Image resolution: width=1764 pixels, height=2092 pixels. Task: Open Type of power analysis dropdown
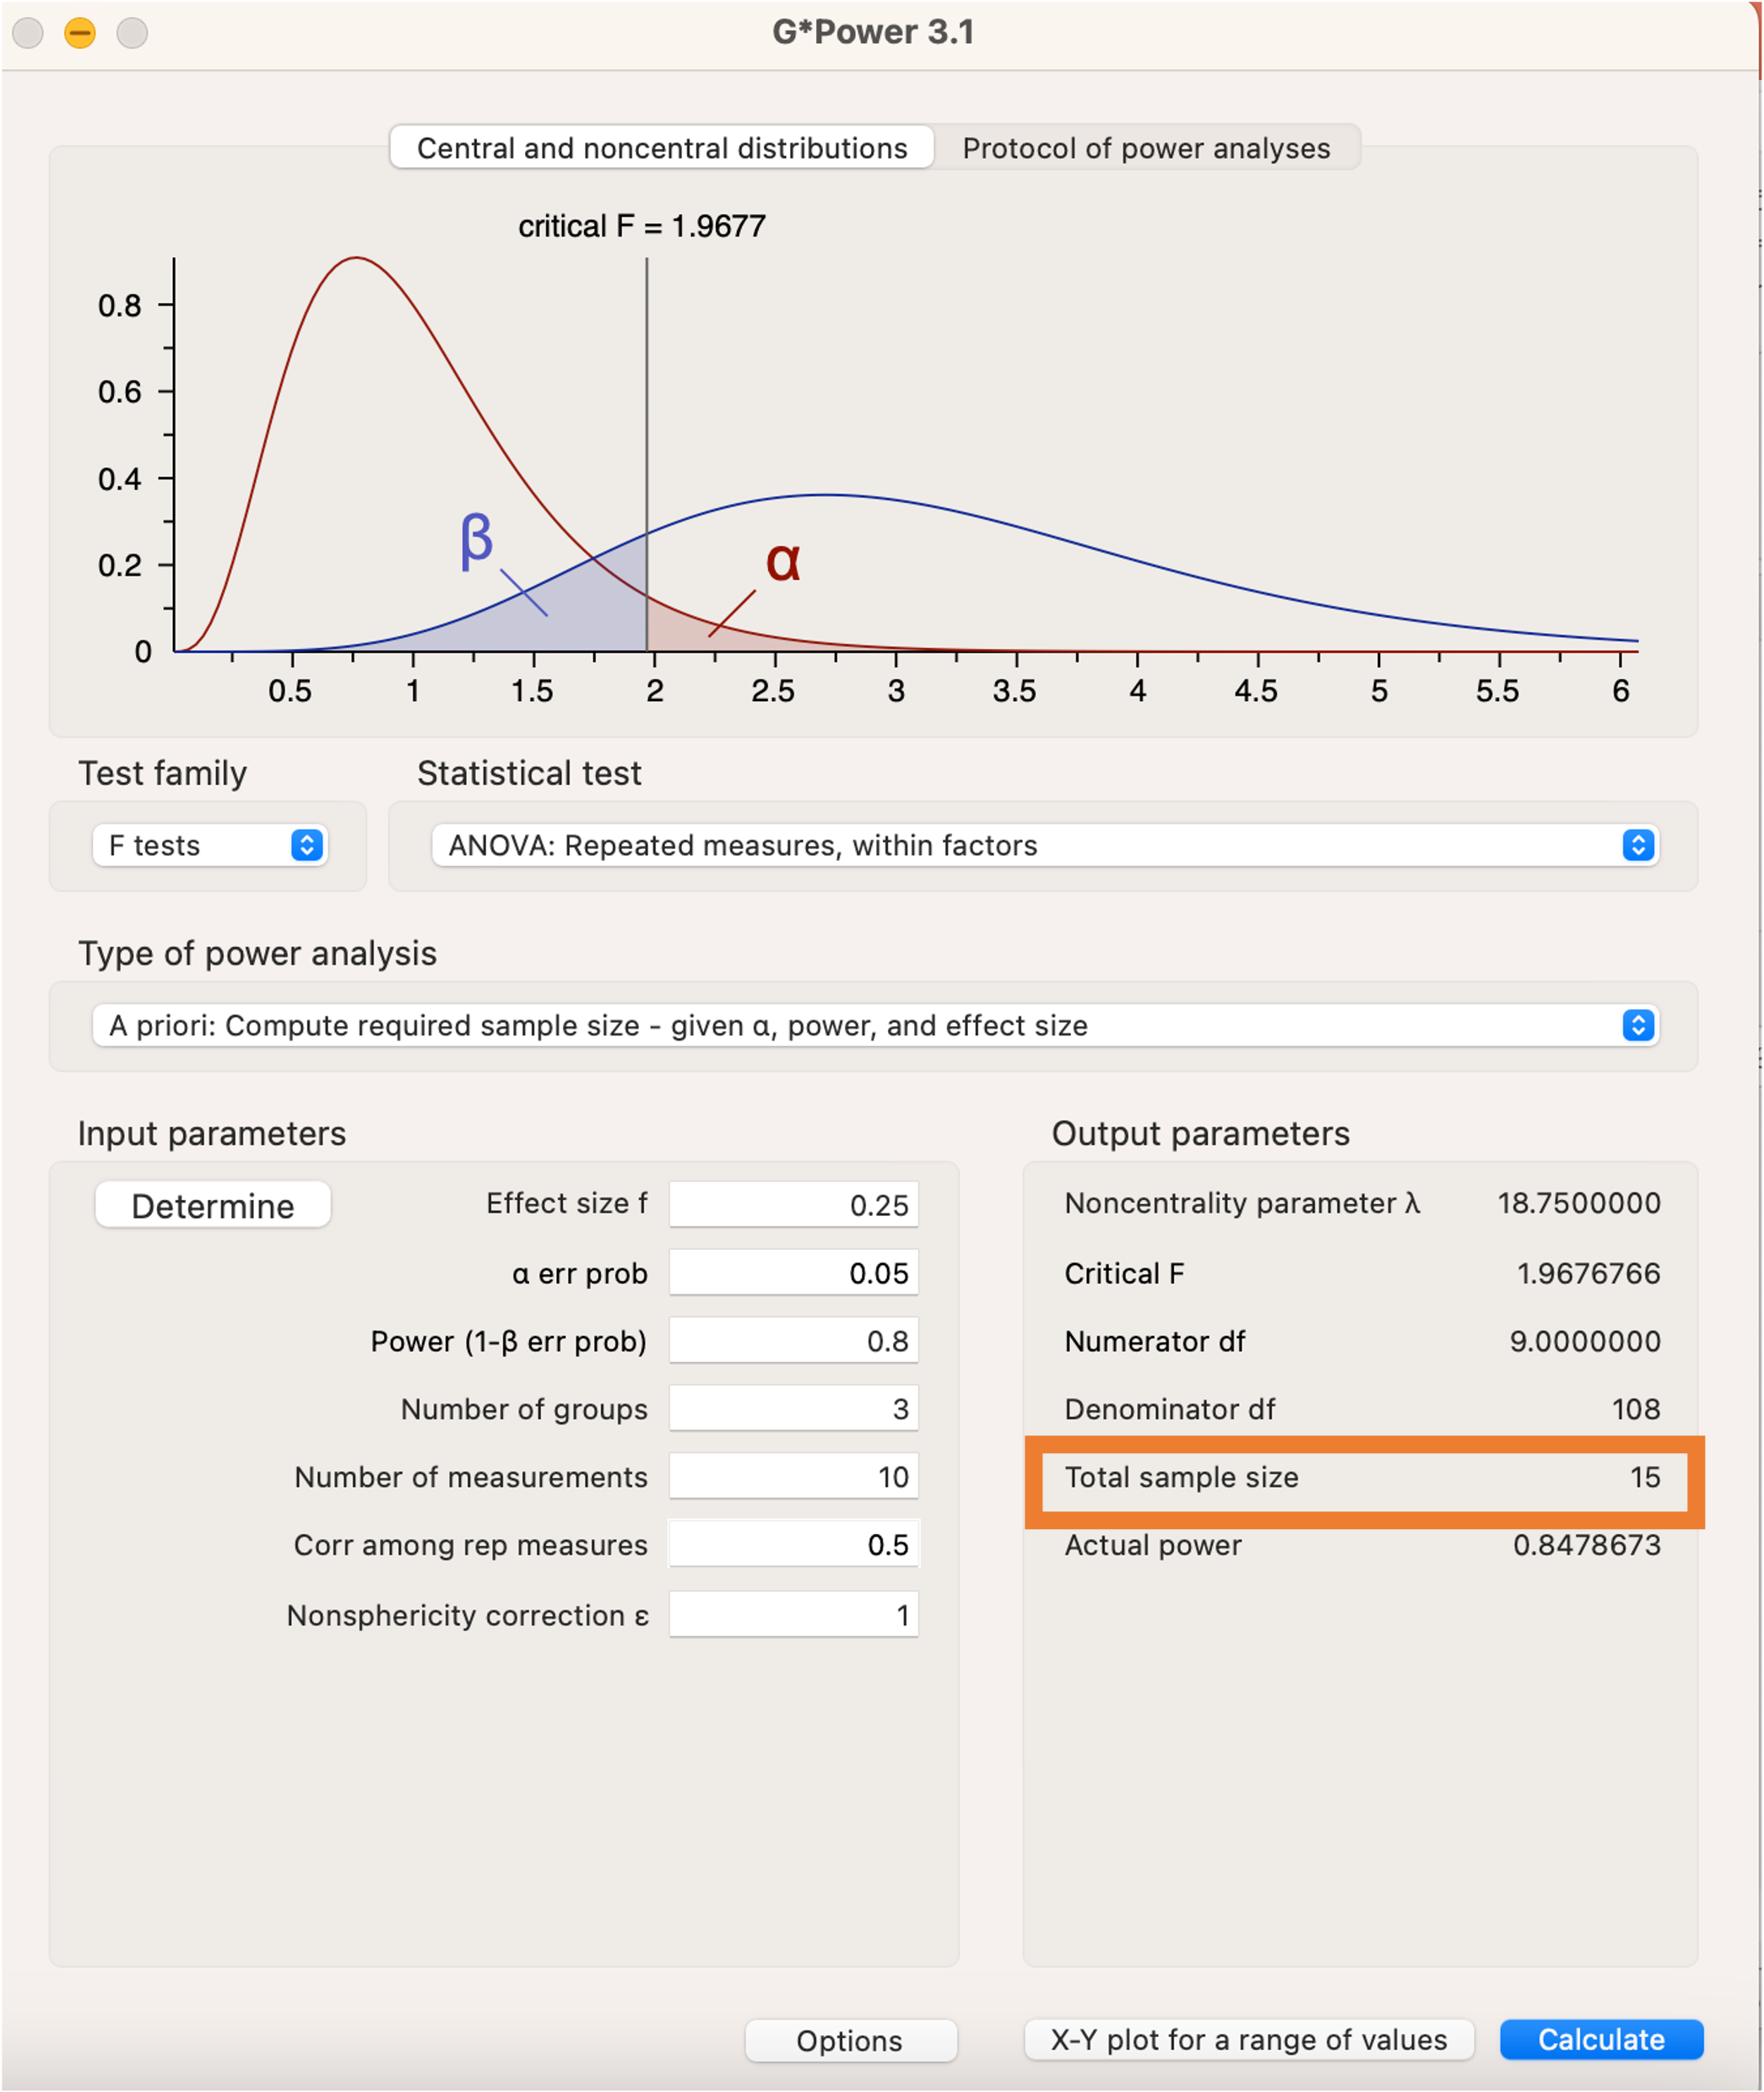(x=875, y=1025)
